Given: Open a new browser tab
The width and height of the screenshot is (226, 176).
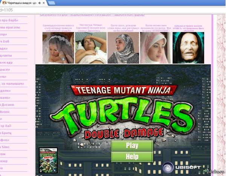Looking at the screenshot, I should point(52,3).
